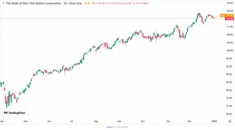Click the 1D interval label

coord(65,3)
